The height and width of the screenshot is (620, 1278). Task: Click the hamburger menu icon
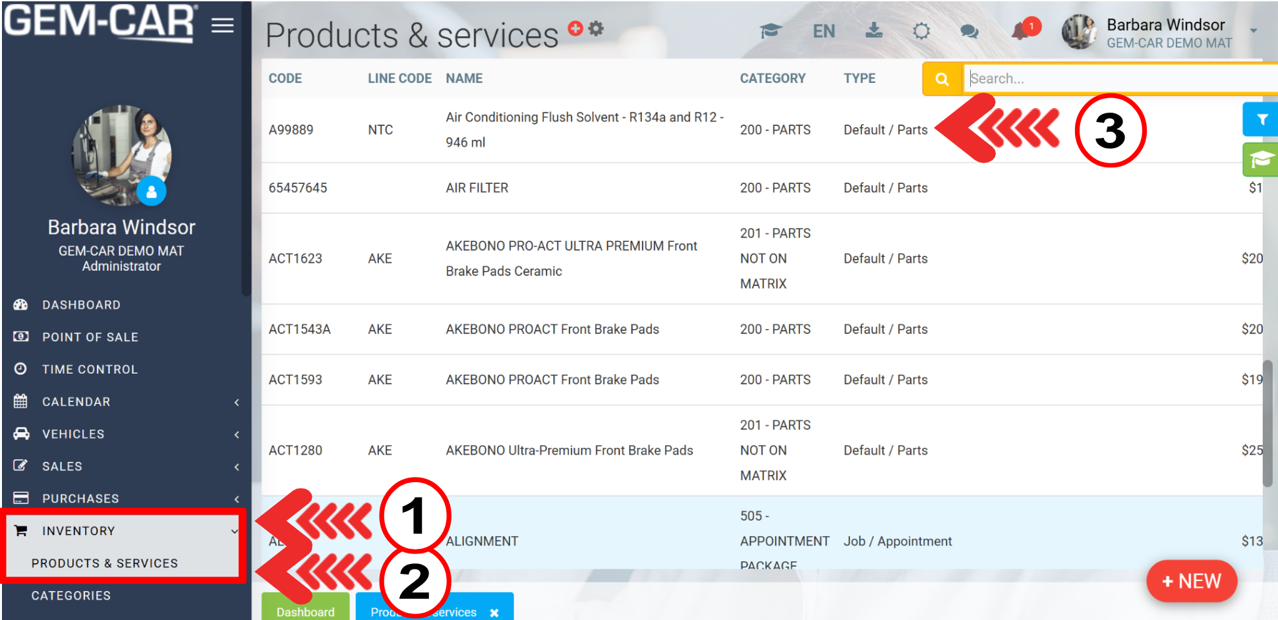point(223,26)
